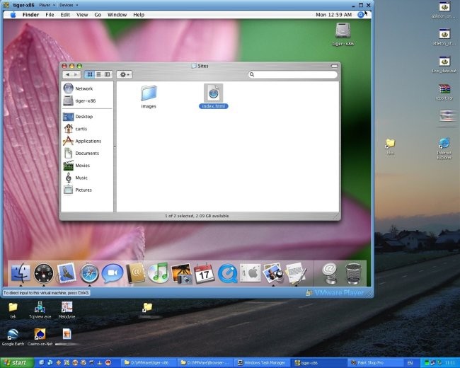Open VMware Player dropdown menu
The image size is (460, 368).
[x=47, y=5]
